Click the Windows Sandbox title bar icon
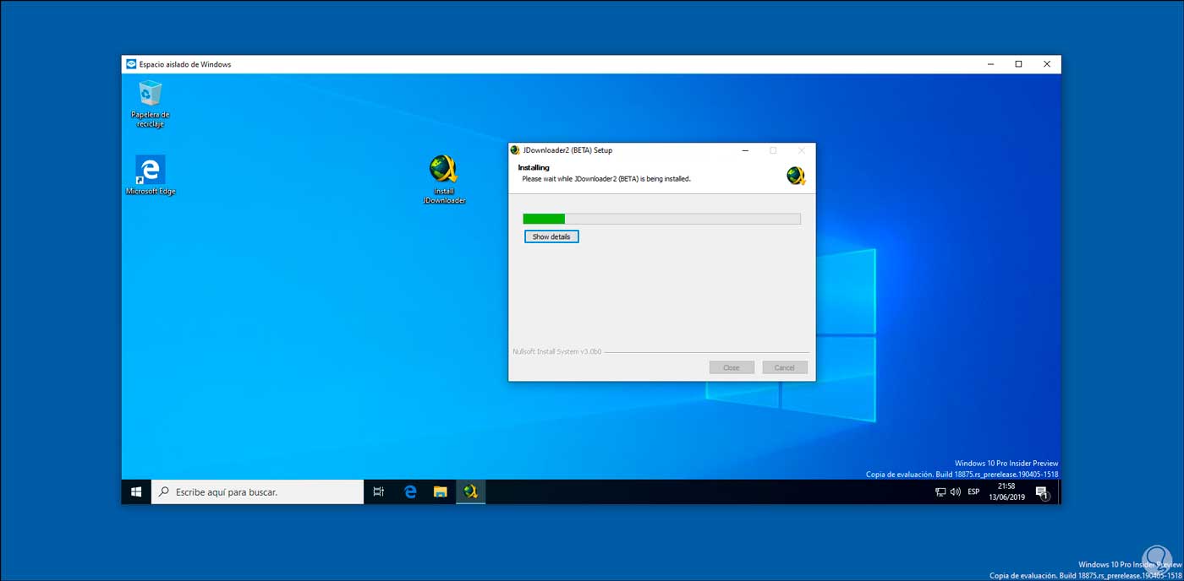 point(131,64)
